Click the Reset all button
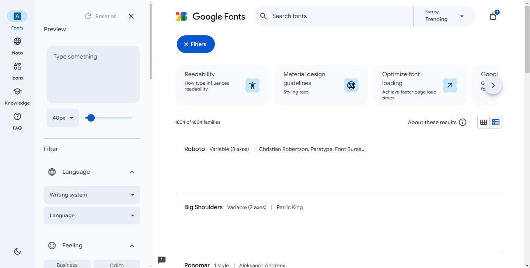This screenshot has width=530, height=268. [x=101, y=16]
